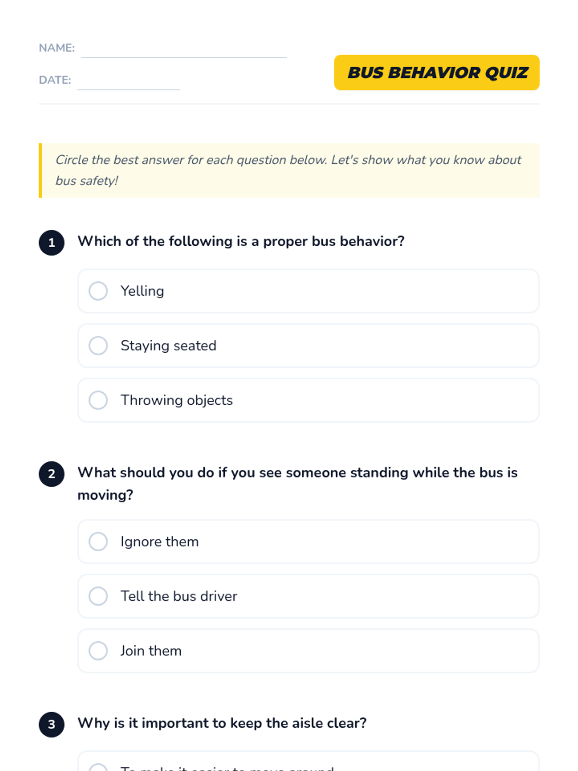Click the circle-the-best-answer instructions box

pos(289,170)
